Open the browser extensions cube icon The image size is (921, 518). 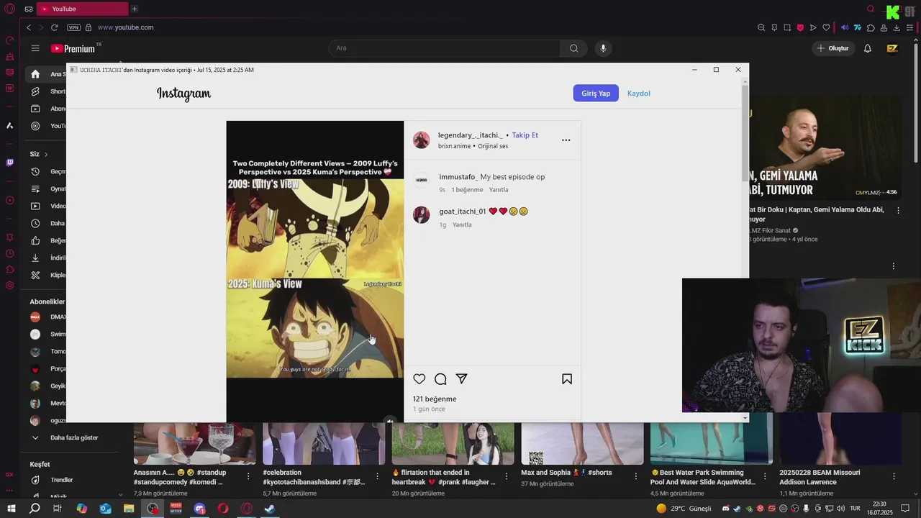[871, 27]
